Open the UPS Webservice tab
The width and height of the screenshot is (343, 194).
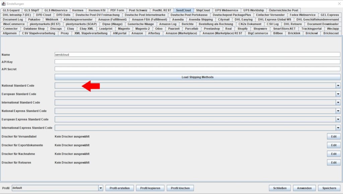[x=226, y=10]
